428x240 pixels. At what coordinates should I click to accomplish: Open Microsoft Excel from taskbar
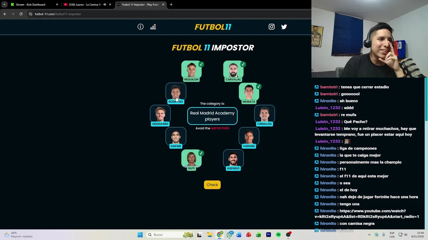258,235
